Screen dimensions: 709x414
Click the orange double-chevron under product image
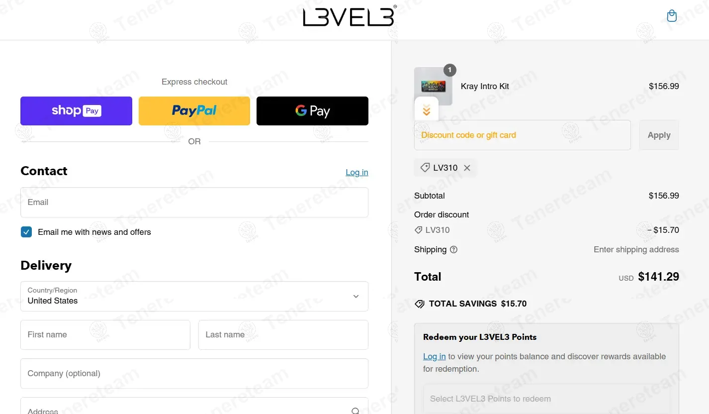coord(427,110)
